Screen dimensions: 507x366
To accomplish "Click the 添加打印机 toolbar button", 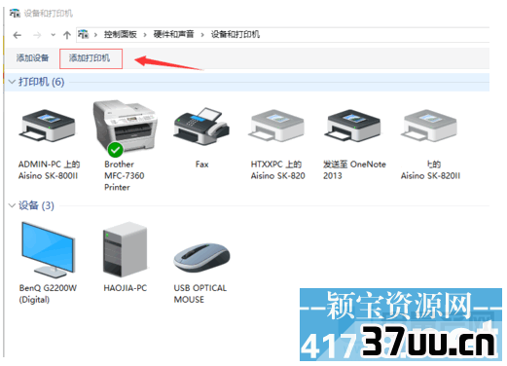I will pos(90,58).
